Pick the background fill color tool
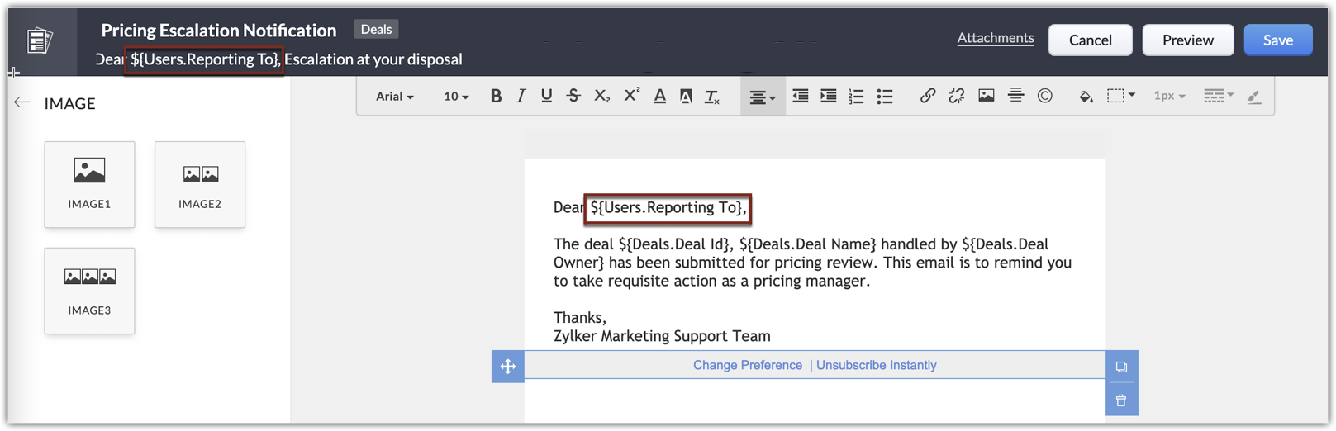This screenshot has width=1336, height=431. click(x=1086, y=97)
